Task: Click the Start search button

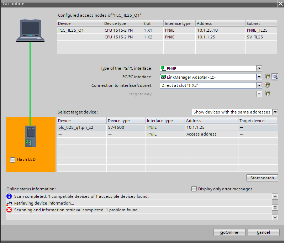Action: pos(262,178)
